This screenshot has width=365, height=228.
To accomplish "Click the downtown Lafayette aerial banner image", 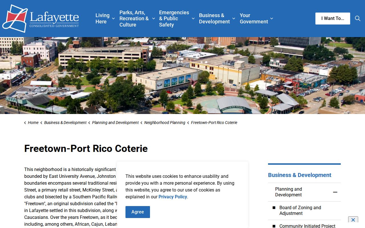I will (182, 76).
